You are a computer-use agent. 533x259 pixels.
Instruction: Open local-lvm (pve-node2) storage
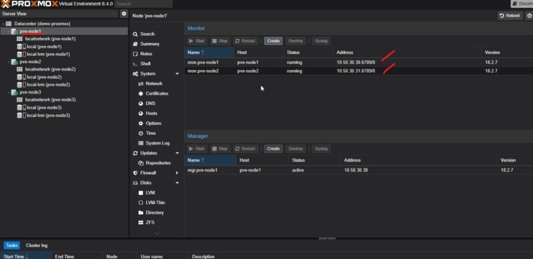click(48, 85)
